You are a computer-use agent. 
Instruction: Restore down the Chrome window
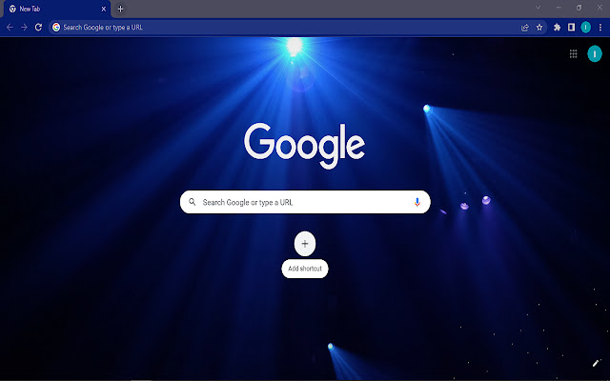[x=579, y=8]
